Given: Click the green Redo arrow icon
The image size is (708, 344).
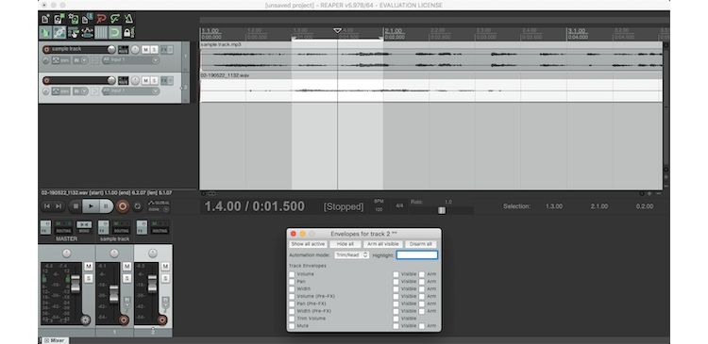Looking at the screenshot, I should point(115,19).
